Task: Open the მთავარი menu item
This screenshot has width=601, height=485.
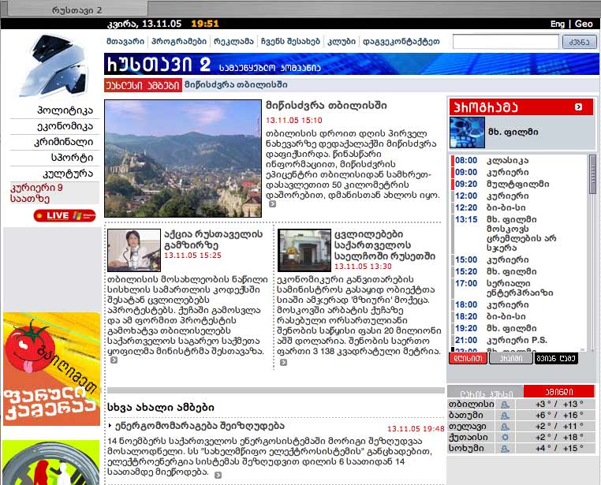Action: (125, 41)
